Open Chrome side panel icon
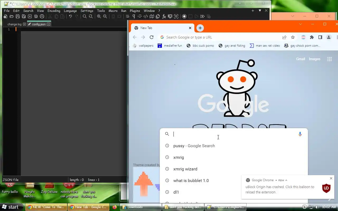 320,37
